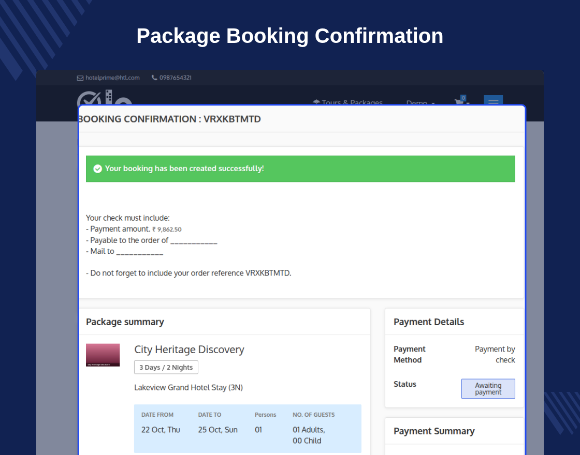This screenshot has width=580, height=455.
Task: Click the 25 Oct, Sun date value
Action: [218, 430]
